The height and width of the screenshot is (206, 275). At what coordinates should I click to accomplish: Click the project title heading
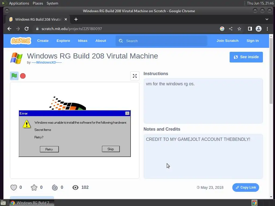click(92, 56)
